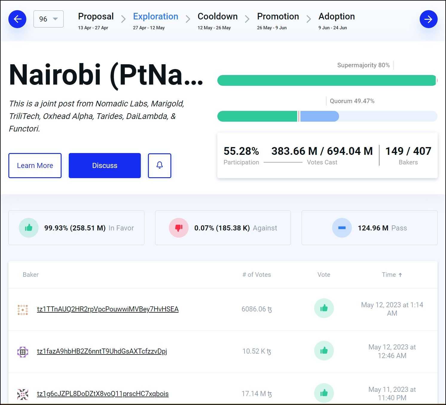
Task: Click the green thumbs-up In Favor icon
Action: 29,228
